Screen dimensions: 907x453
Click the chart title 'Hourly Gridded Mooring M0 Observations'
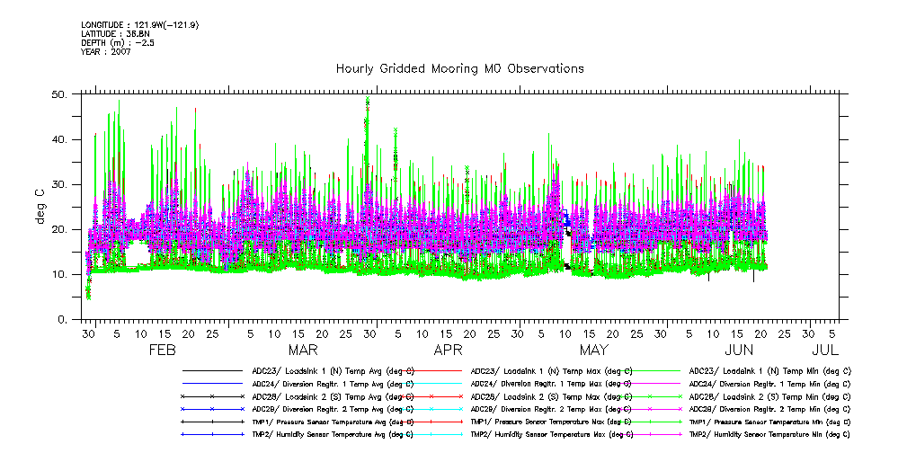point(459,69)
